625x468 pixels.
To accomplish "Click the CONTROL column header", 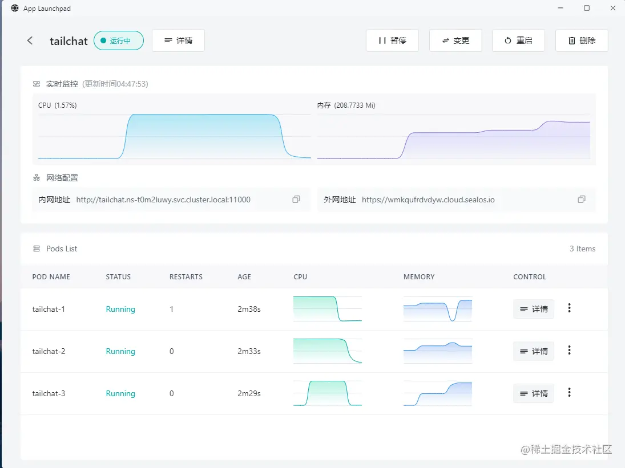I will [x=530, y=277].
